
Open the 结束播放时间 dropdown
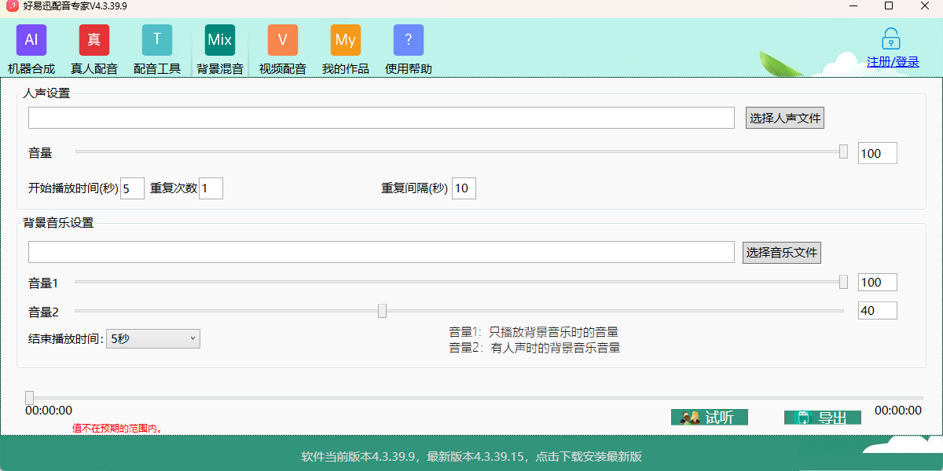pyautogui.click(x=152, y=338)
